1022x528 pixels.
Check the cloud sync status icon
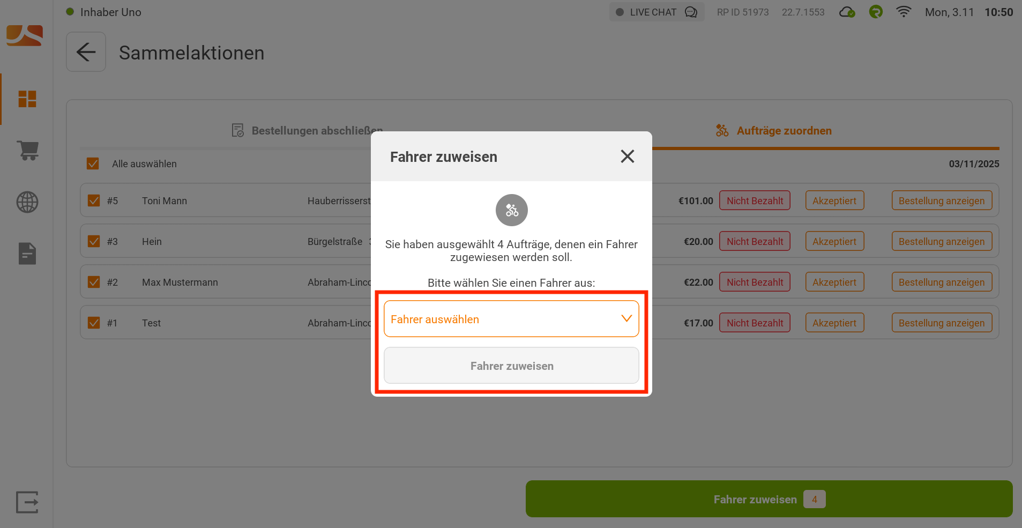(x=847, y=12)
